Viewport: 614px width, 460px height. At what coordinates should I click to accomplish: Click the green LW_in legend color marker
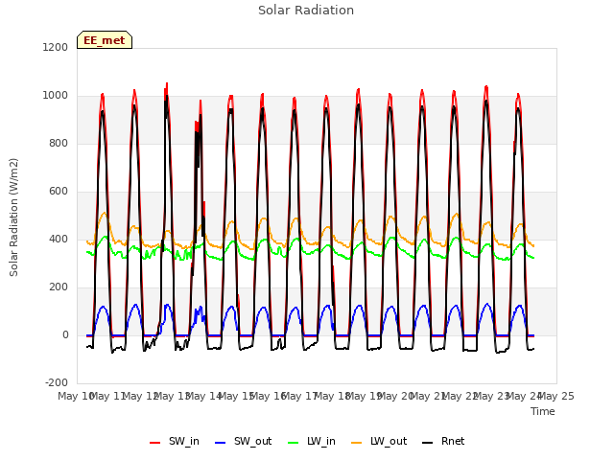pyautogui.click(x=294, y=443)
